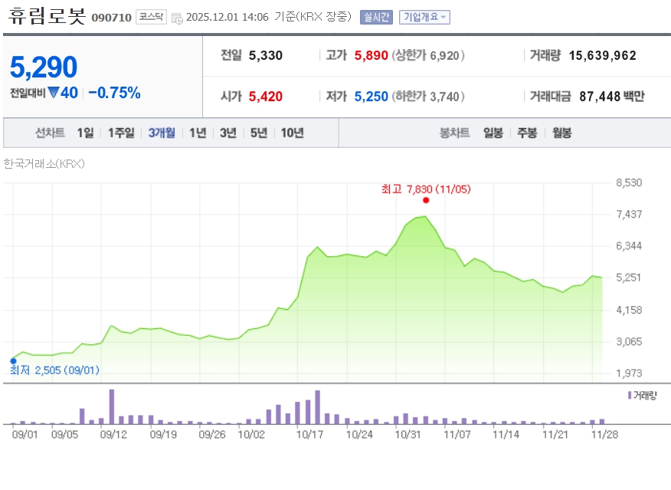Click the tallest volume bar near 09/12
This screenshot has height=490, width=671.
(112, 406)
